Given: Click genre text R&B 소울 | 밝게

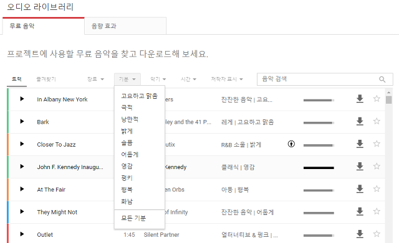Looking at the screenshot, I should pos(241,145).
